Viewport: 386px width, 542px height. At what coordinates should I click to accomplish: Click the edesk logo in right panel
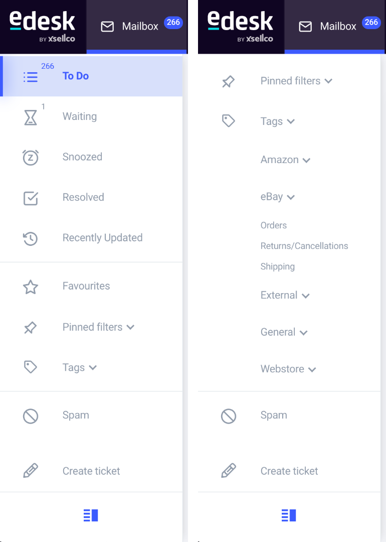pyautogui.click(x=240, y=27)
